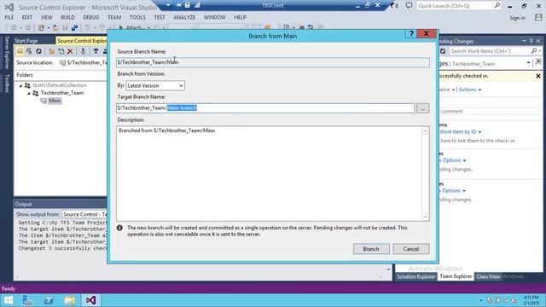
Task: Open the BUILD menu
Action: [x=67, y=17]
